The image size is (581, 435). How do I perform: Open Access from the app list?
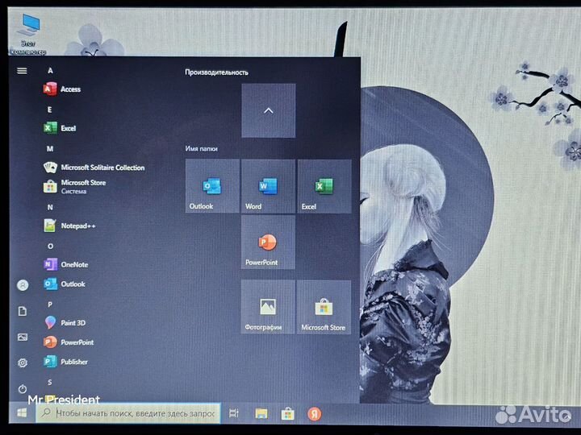pos(62,89)
